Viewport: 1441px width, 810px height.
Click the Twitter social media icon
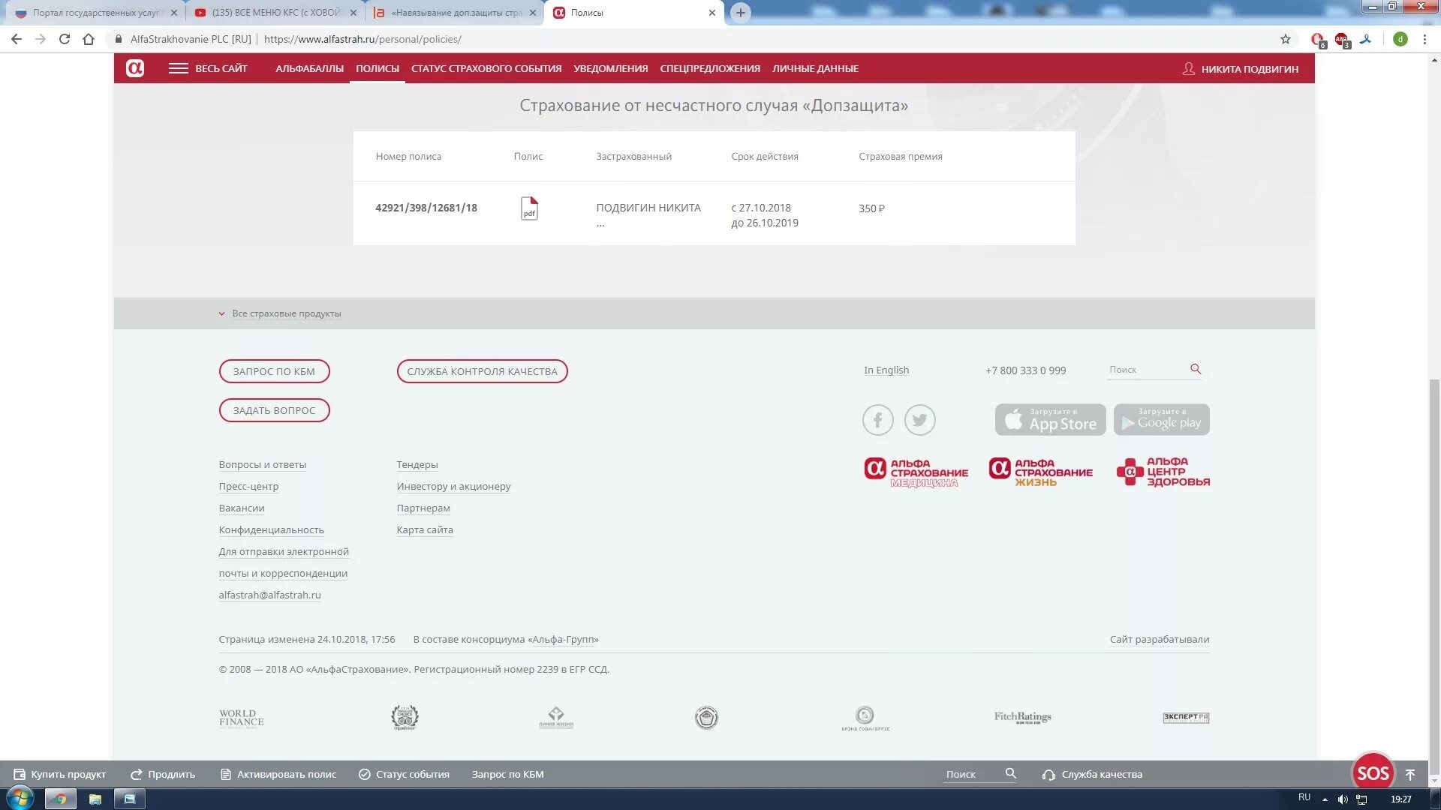pyautogui.click(x=919, y=418)
